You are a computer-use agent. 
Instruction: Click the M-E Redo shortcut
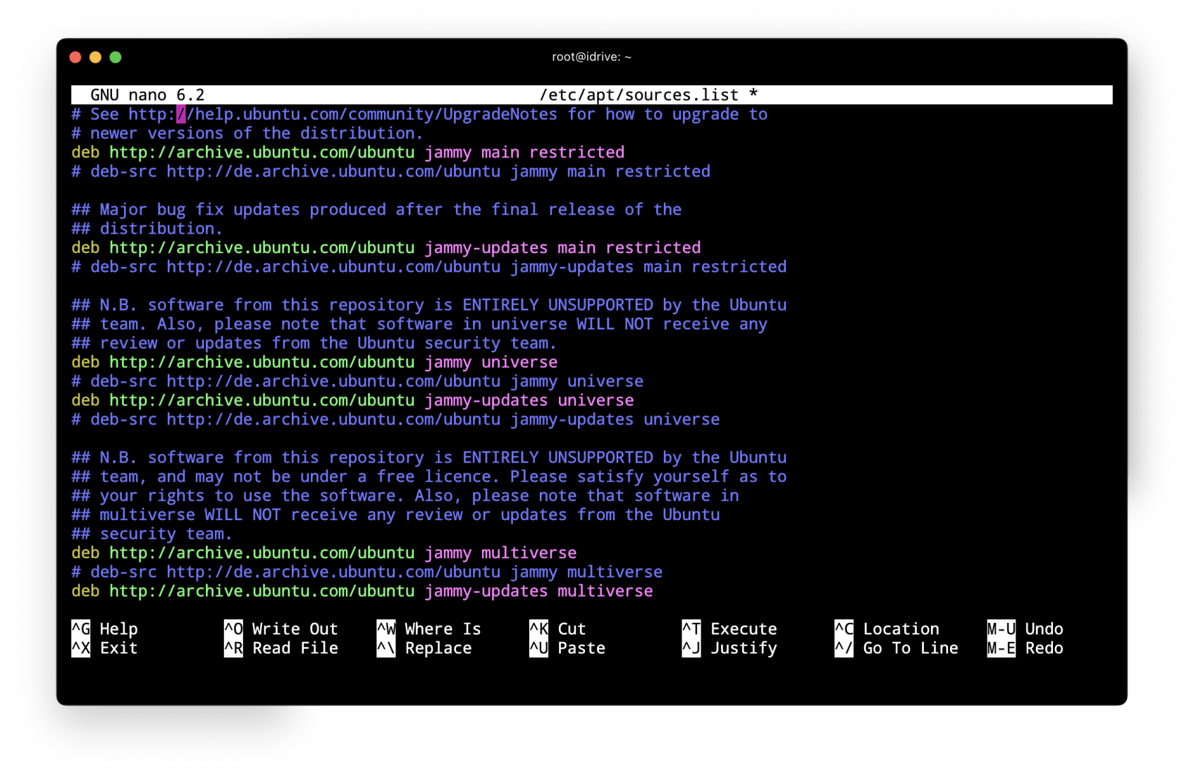point(1025,648)
